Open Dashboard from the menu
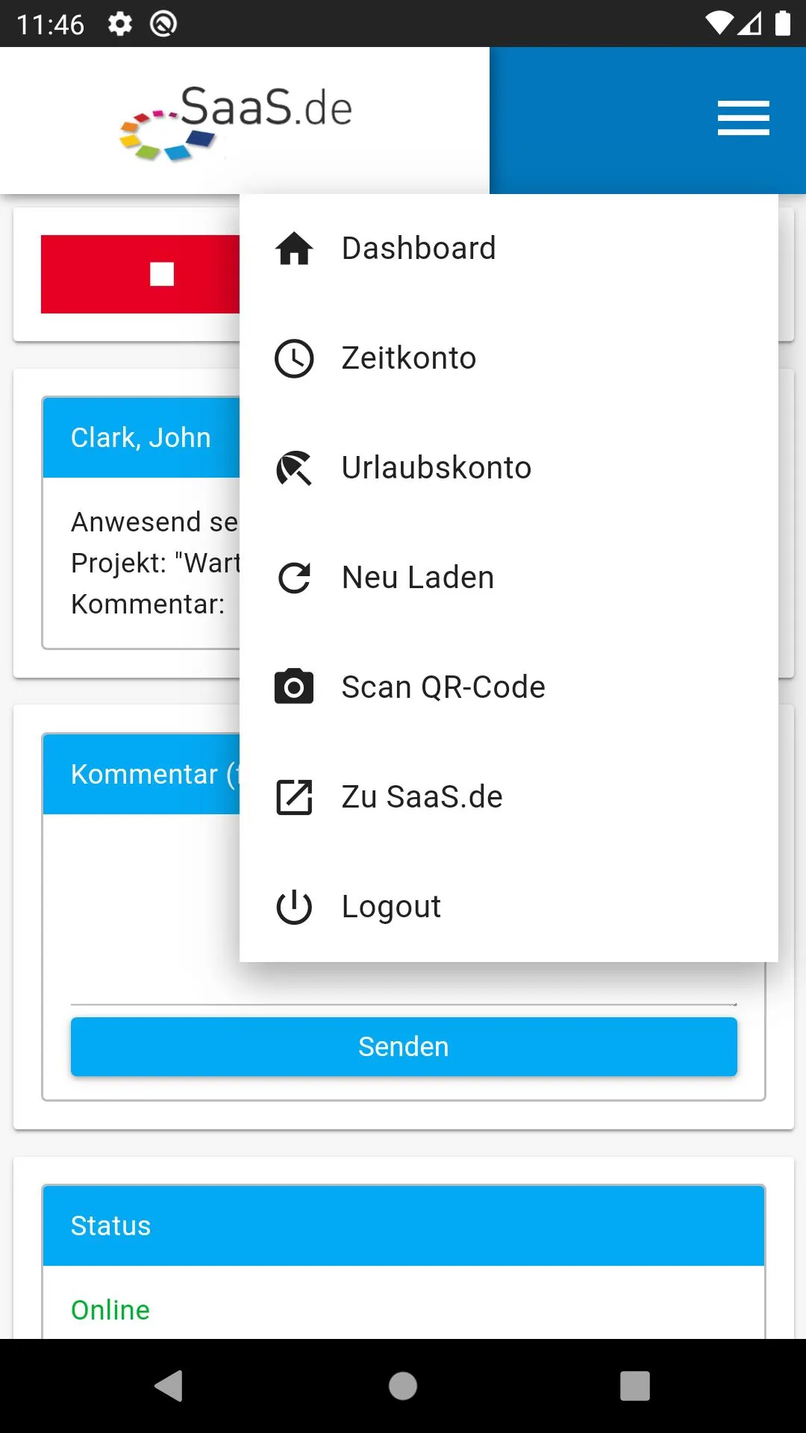This screenshot has width=806, height=1433. pyautogui.click(x=509, y=249)
